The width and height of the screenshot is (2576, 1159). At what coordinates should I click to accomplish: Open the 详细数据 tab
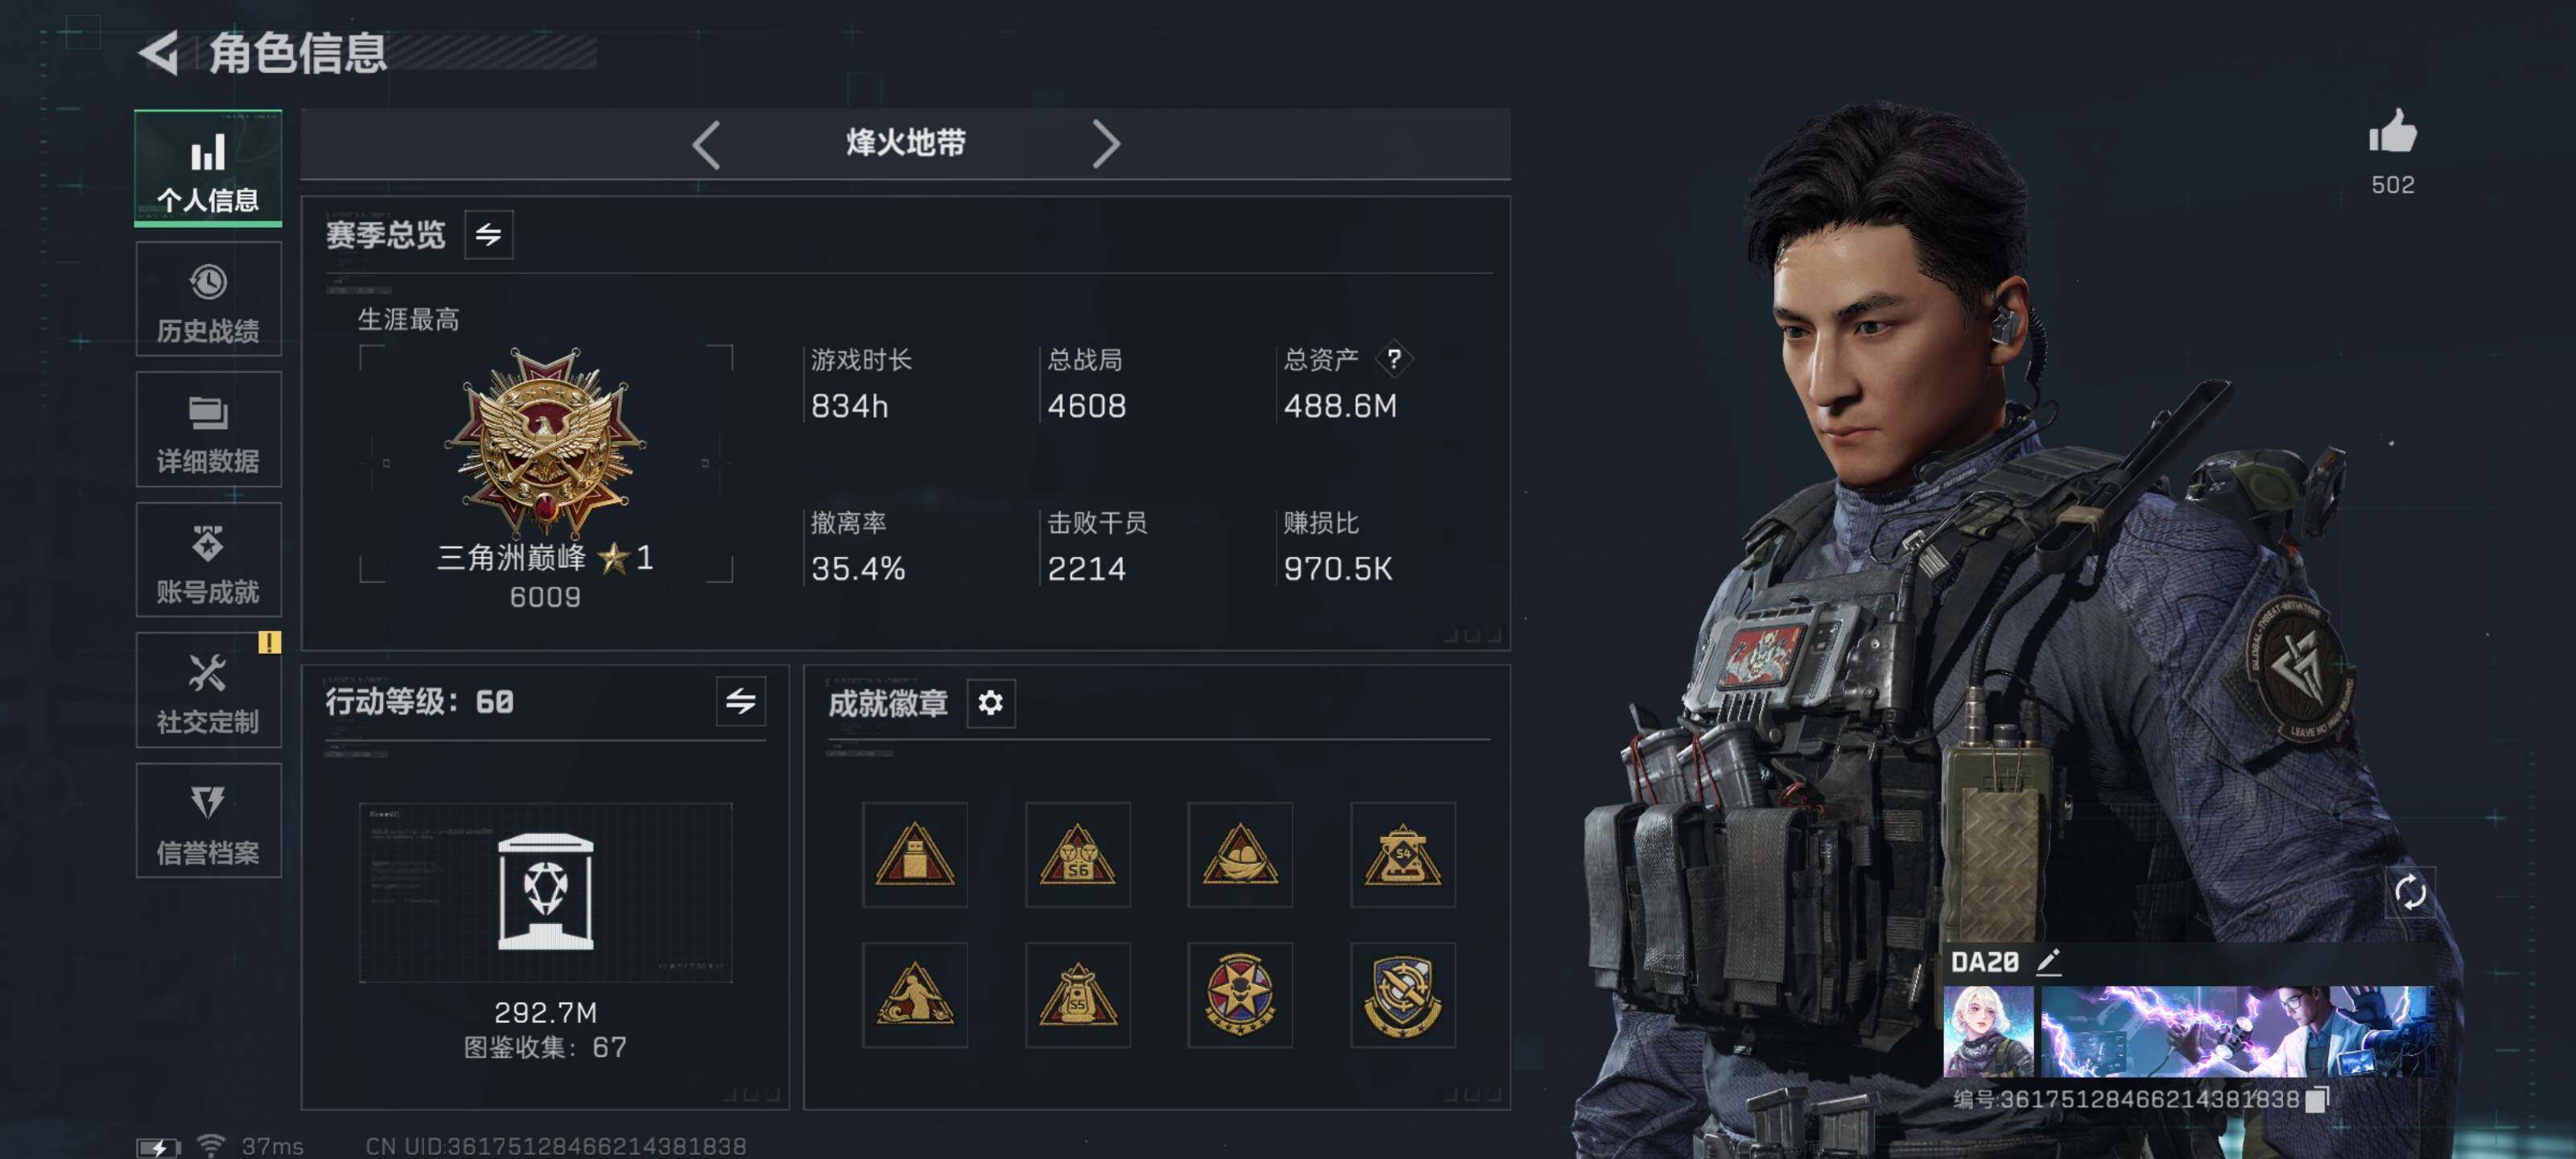208,429
